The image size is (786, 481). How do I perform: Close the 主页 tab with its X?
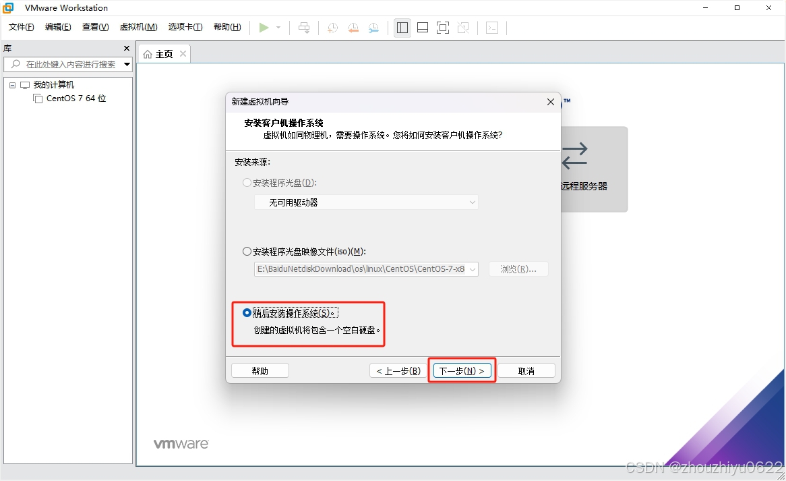[183, 54]
